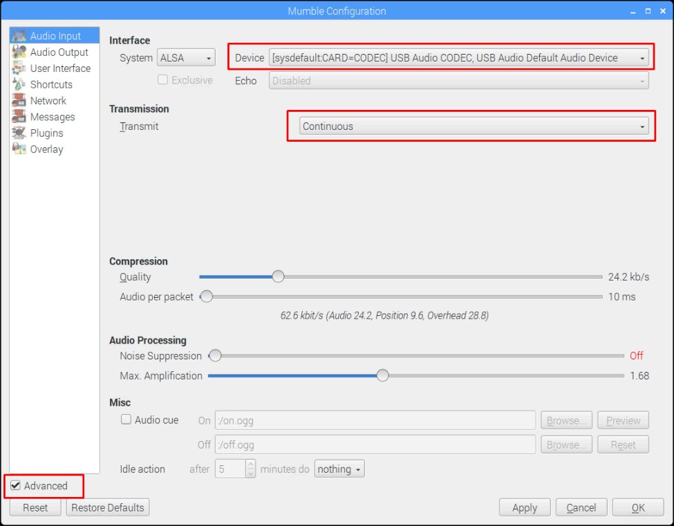
Task: Expand the disabled Echo dropdown
Action: pyautogui.click(x=458, y=80)
